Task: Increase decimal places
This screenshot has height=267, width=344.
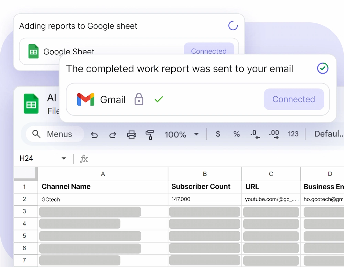Action: (274, 134)
